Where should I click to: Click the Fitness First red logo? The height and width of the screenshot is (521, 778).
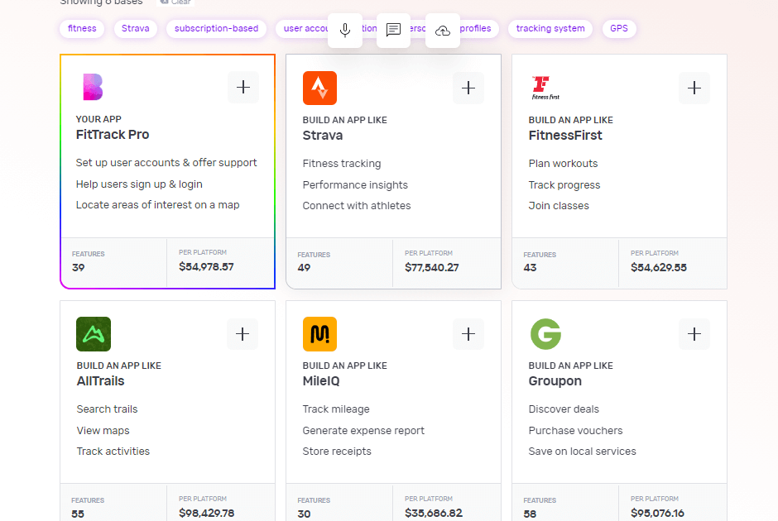click(x=545, y=88)
